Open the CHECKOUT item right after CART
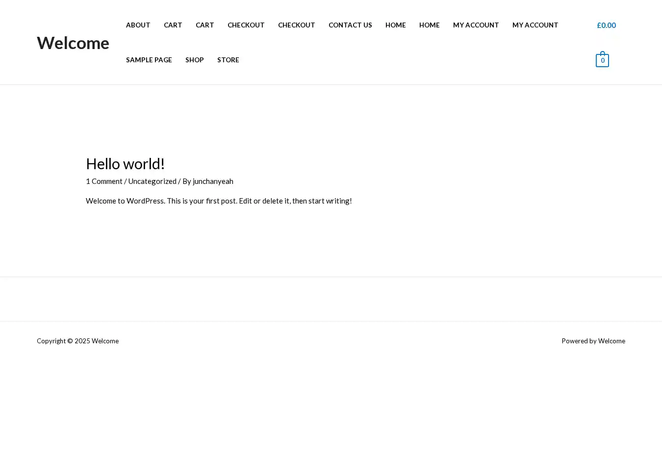This screenshot has height=461, width=662. tap(246, 25)
